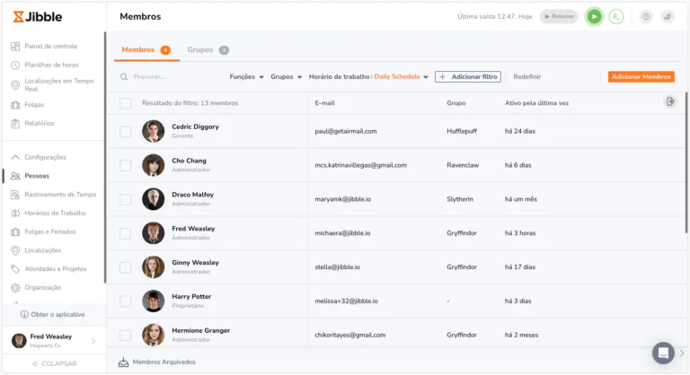Toggle the select-all members checkbox
The width and height of the screenshot is (690, 375).
tap(126, 103)
